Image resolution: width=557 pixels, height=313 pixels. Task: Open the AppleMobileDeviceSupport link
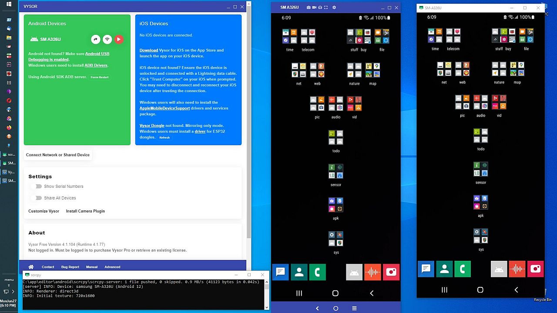tap(164, 108)
